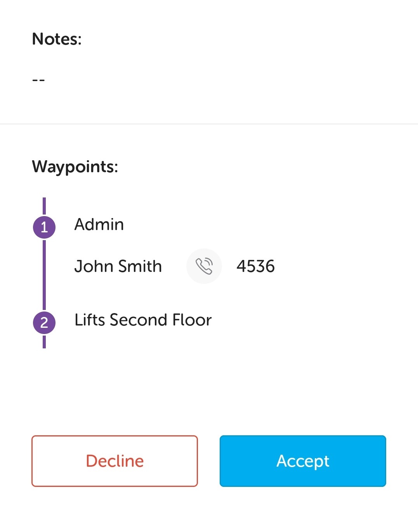418x528 pixels.
Task: Accept the job request
Action: pyautogui.click(x=303, y=461)
